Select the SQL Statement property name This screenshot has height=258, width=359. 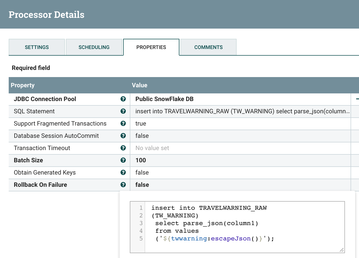point(34,111)
